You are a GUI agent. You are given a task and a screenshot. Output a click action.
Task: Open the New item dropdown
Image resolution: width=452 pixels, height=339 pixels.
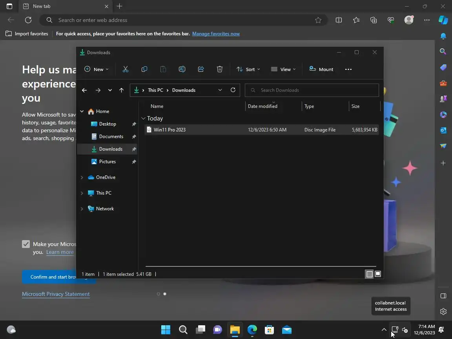96,69
